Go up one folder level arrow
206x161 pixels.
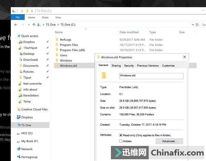[x=34, y=25]
